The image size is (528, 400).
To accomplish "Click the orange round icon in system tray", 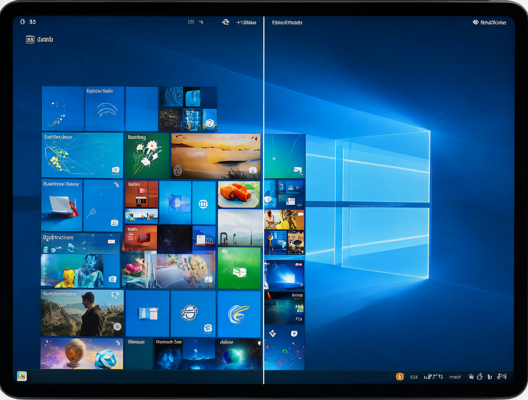I will click(x=400, y=376).
